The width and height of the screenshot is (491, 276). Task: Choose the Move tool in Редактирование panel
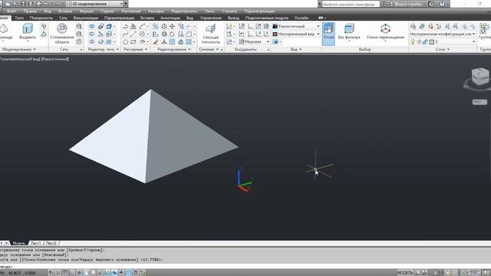pos(172,27)
